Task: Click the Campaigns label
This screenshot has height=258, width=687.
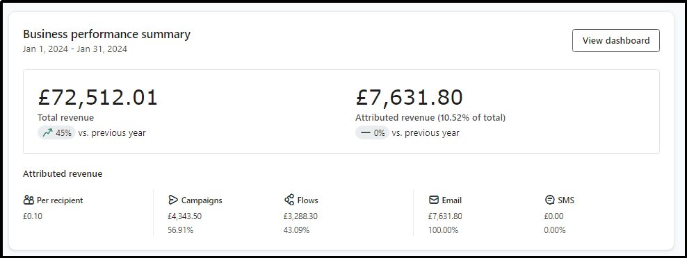Action: pyautogui.click(x=202, y=200)
